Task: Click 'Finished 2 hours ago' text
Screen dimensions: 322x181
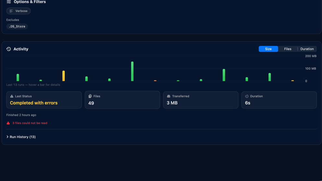Action: pyautogui.click(x=21, y=115)
